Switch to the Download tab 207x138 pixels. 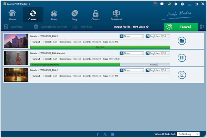pos(116,15)
